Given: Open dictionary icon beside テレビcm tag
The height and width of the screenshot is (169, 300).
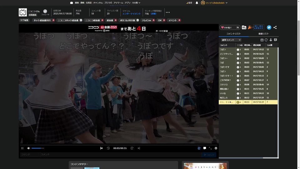Looking at the screenshot, I should [x=154, y=20].
